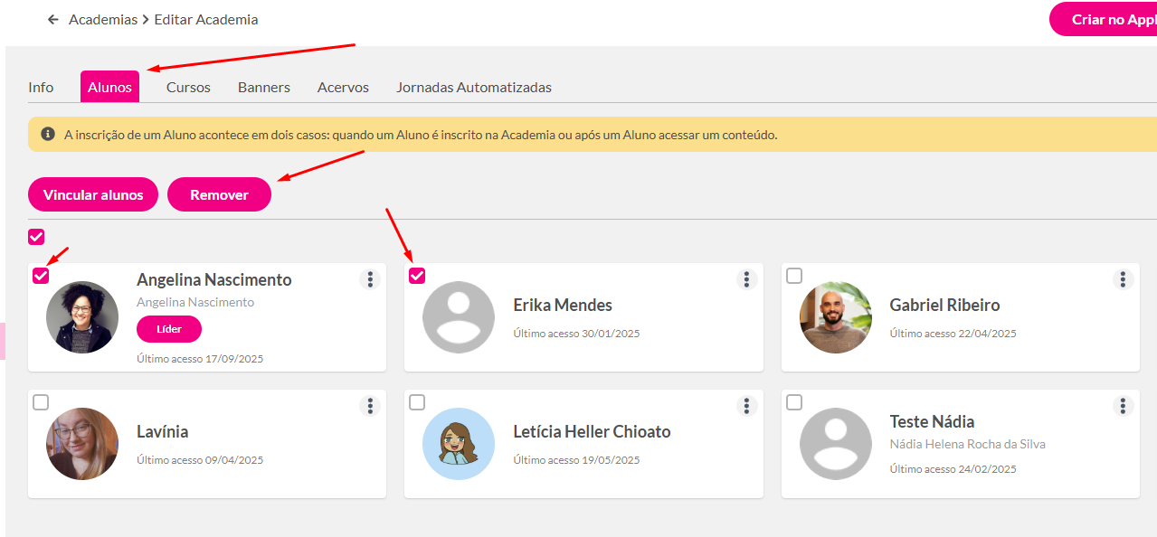Screen dimensions: 1157x537
Task: Open the Jornadas Automatizadas tab
Action: tap(473, 88)
